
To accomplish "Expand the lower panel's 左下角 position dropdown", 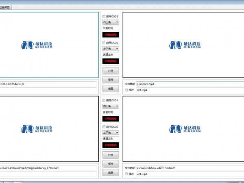I will (111, 133).
